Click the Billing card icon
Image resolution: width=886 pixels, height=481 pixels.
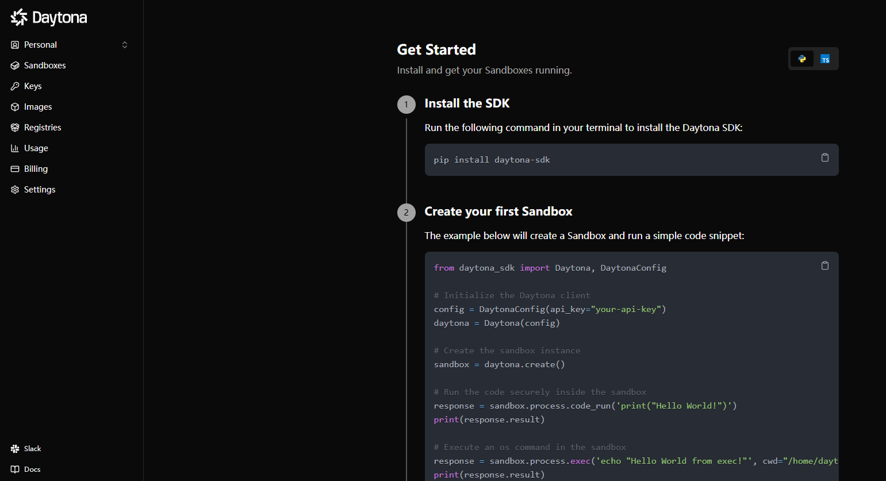[x=15, y=169]
